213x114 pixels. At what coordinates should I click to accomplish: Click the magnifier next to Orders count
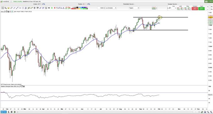[x=44, y=4]
